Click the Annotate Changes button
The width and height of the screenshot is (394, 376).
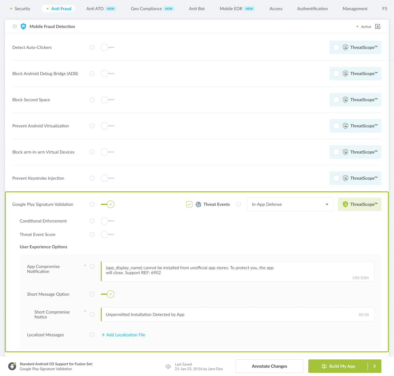(x=269, y=366)
